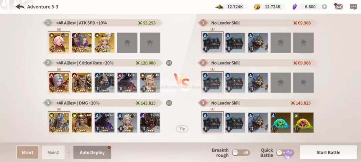Add gems with the plus icon
This screenshot has width=361, height=162.
(x=324, y=7)
